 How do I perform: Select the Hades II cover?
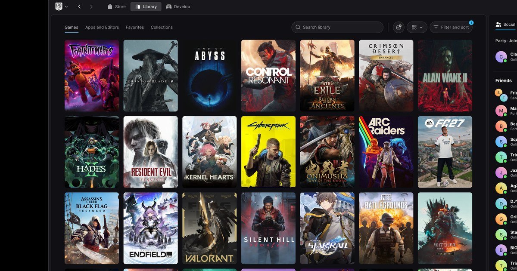92,152
